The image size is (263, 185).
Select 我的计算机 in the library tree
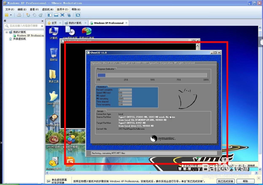click(x=19, y=32)
